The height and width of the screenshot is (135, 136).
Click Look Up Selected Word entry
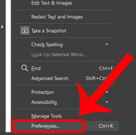click(x=58, y=55)
